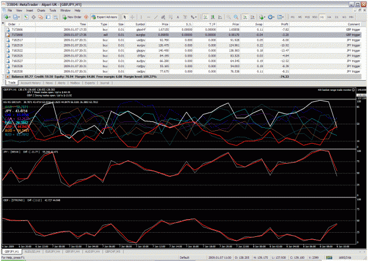Select the crosshair cursor tool

coord(132,17)
